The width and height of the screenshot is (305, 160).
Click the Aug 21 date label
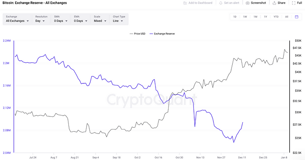75,157
